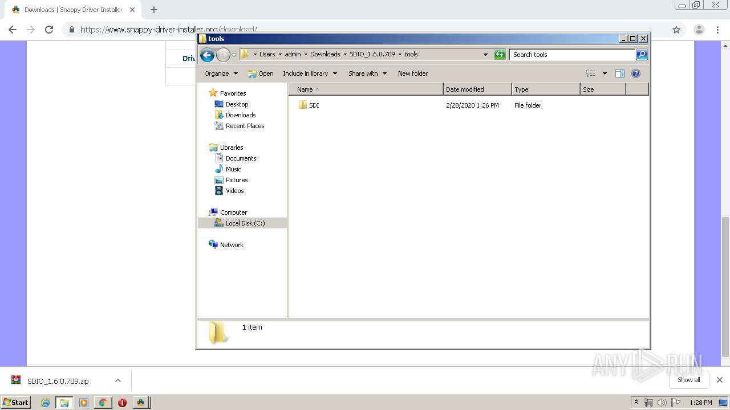Click admin in the address breadcrumb
The image size is (730, 410).
[293, 55]
